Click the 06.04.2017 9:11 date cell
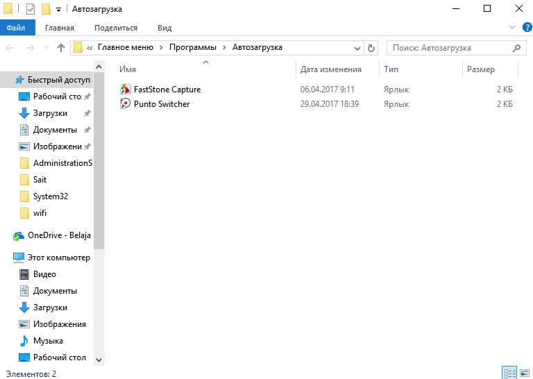Image resolution: width=533 pixels, height=379 pixels. [x=327, y=90]
